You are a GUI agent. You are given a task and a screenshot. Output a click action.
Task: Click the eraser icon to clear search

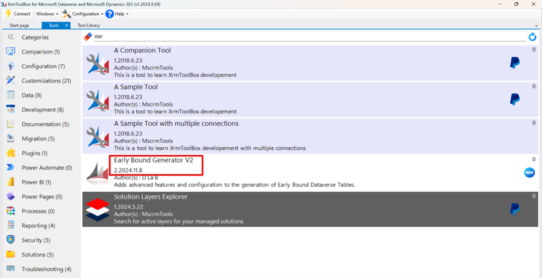click(88, 37)
